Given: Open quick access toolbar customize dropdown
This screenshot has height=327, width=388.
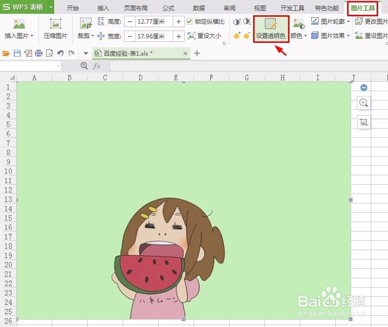Looking at the screenshot, I should click(86, 53).
